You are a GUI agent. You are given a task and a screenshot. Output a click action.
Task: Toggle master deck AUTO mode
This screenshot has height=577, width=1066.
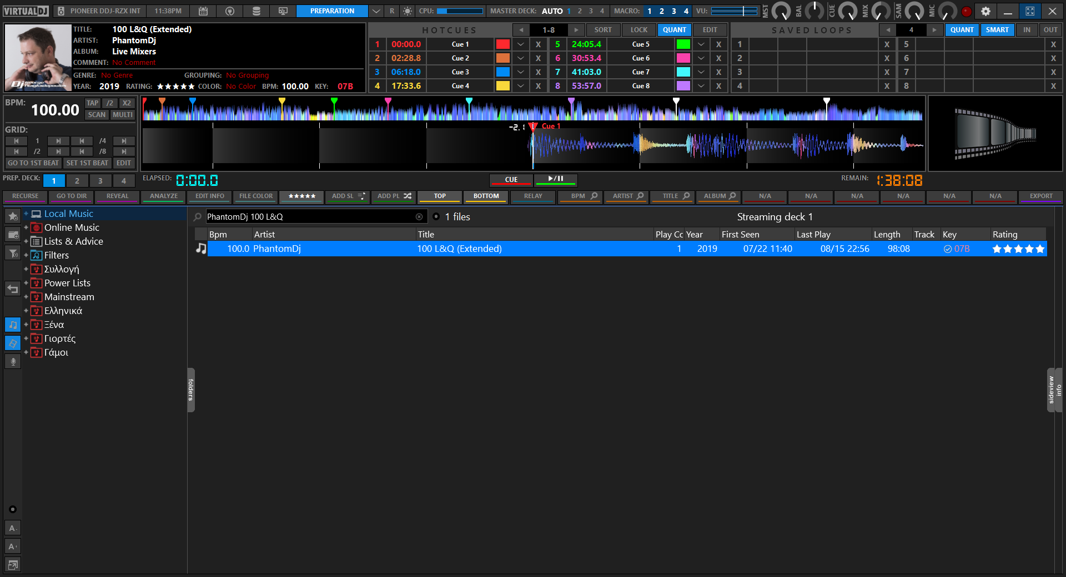click(x=552, y=11)
